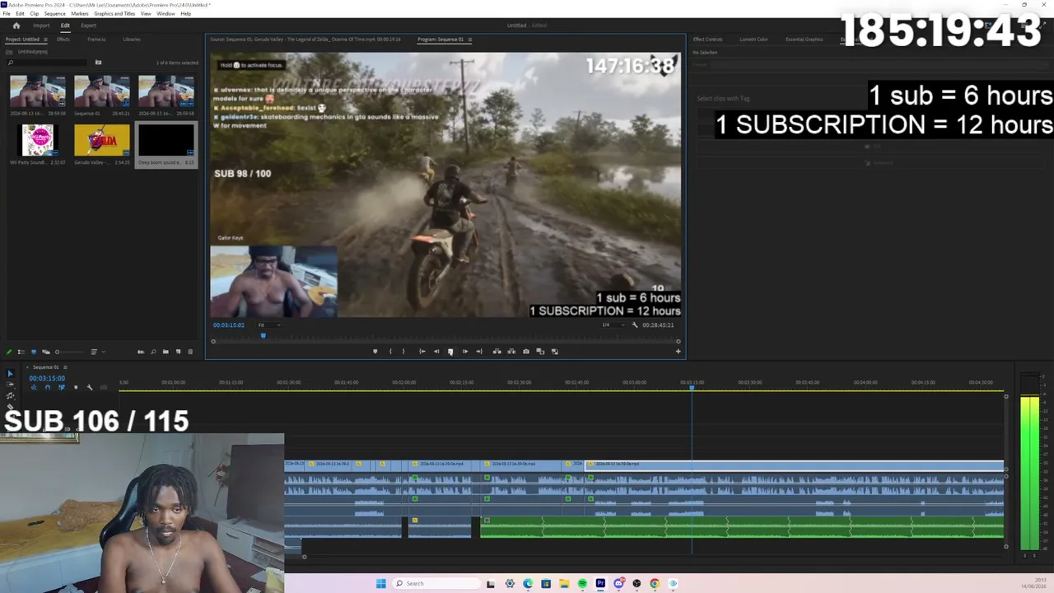
Task: Open the Program monitor panel menu
Action: (x=469, y=40)
